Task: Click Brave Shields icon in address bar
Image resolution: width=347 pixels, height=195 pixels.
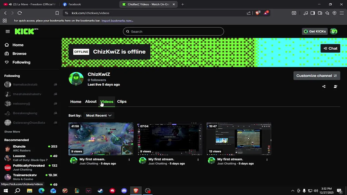Action: click(258, 13)
